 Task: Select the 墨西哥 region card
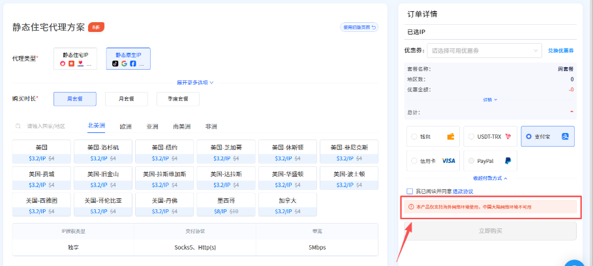(x=226, y=205)
